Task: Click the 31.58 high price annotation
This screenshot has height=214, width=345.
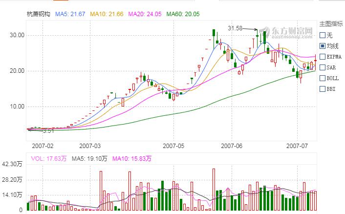Action: coord(236,28)
